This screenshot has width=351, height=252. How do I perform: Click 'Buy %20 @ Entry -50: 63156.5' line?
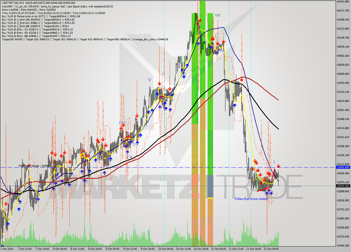[x=37, y=33]
